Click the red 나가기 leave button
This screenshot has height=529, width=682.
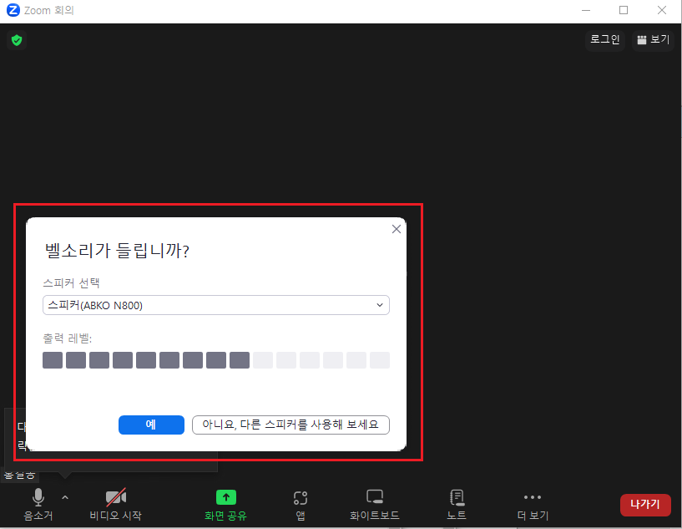coord(644,505)
